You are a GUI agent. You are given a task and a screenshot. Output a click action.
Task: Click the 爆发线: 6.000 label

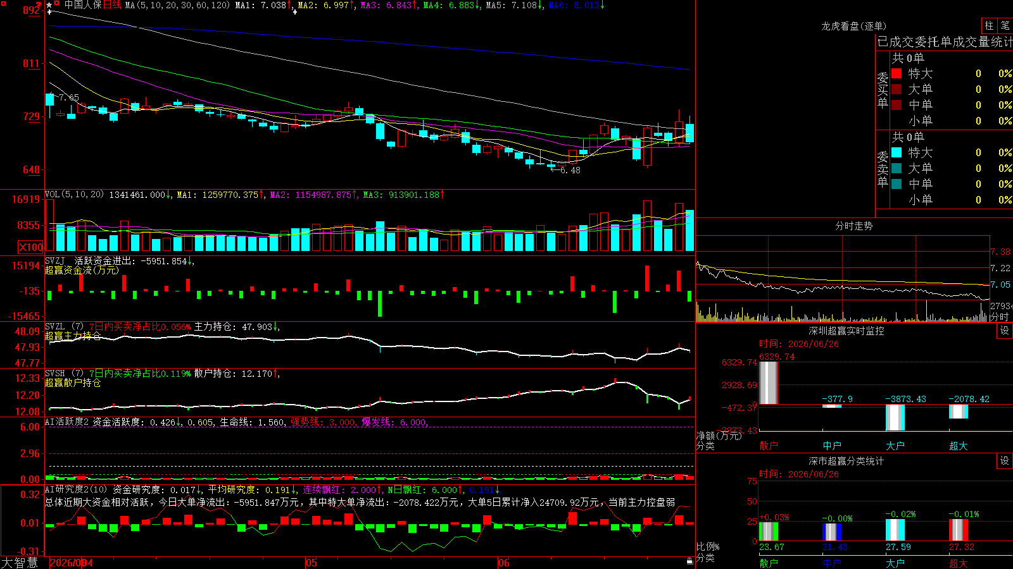394,422
